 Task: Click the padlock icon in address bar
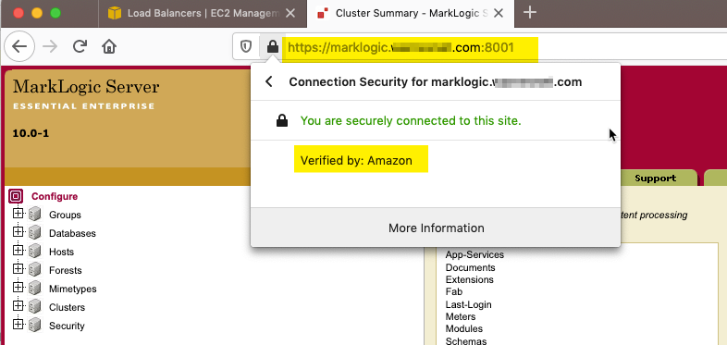(273, 46)
